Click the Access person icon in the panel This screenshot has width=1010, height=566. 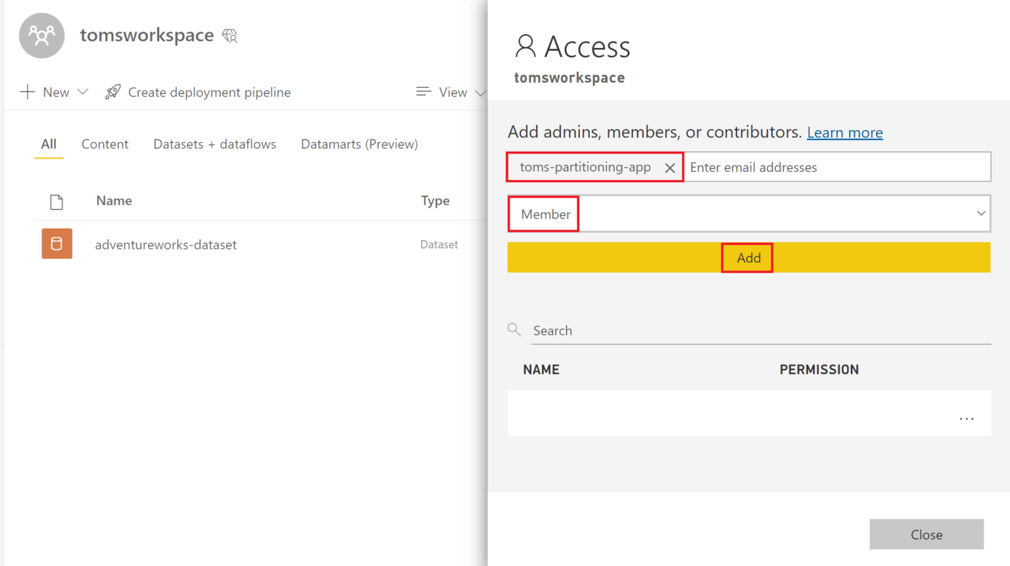523,45
